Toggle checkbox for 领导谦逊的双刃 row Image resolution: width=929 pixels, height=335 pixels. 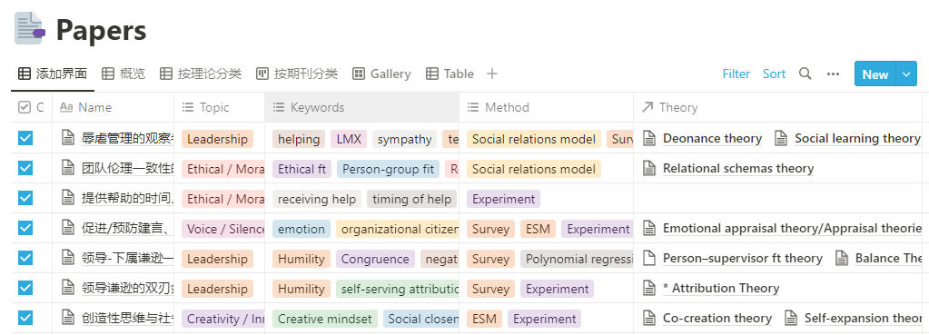tap(25, 288)
